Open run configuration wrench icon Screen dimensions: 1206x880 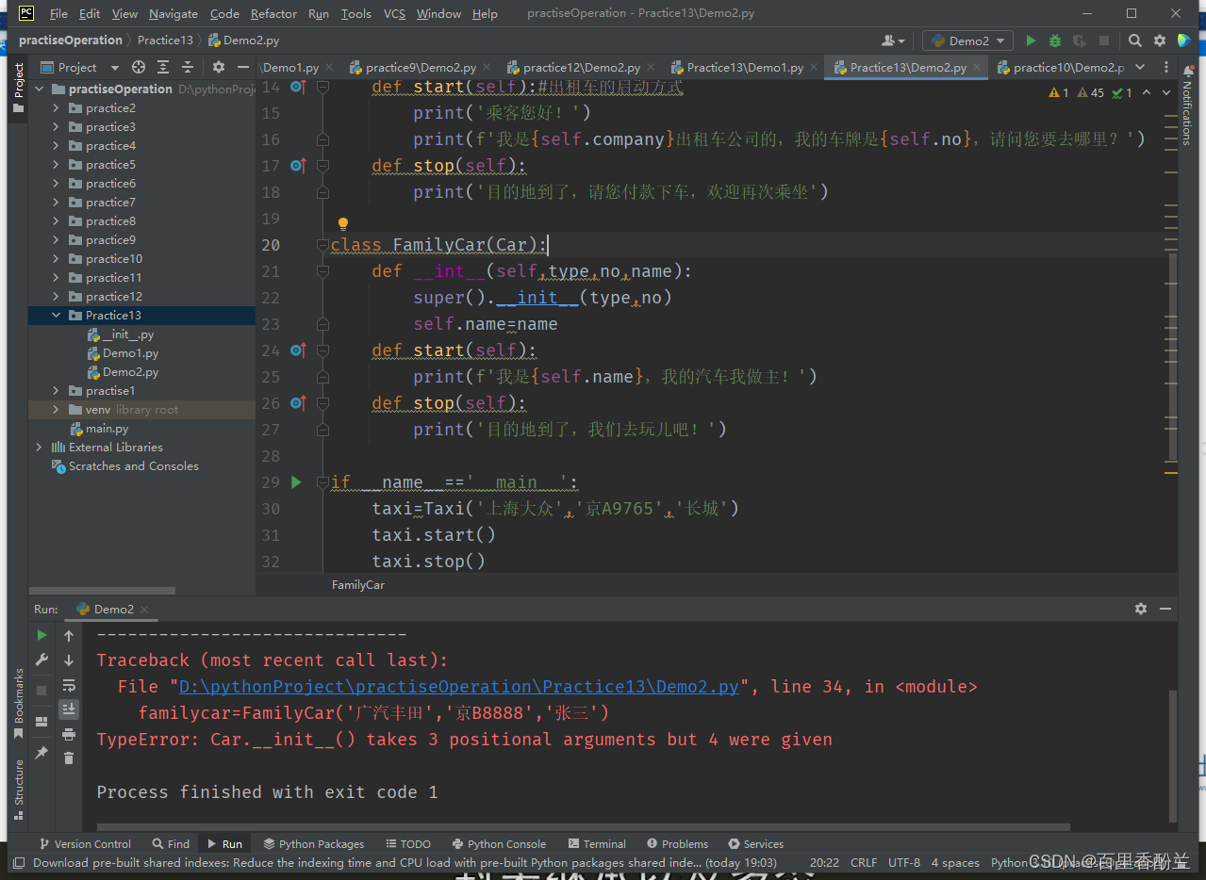pos(41,660)
